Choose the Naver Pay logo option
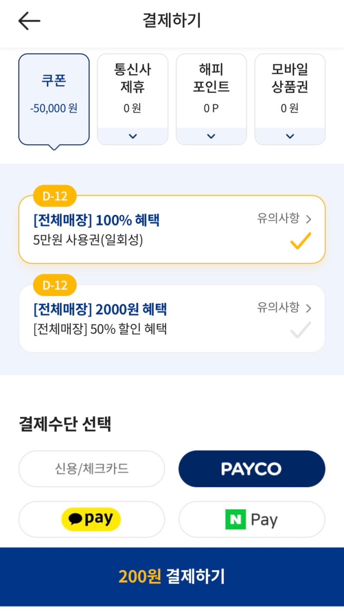344x612 pixels. [251, 519]
